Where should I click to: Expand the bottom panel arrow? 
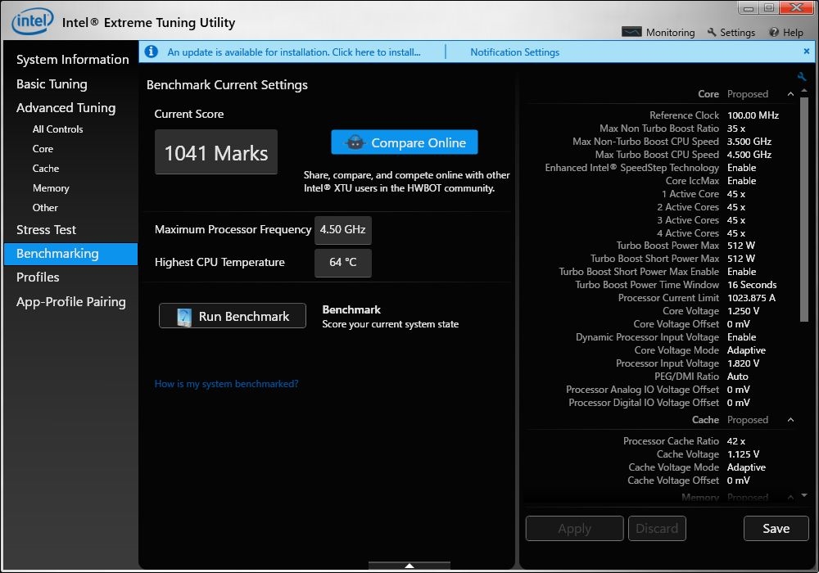[x=409, y=565]
